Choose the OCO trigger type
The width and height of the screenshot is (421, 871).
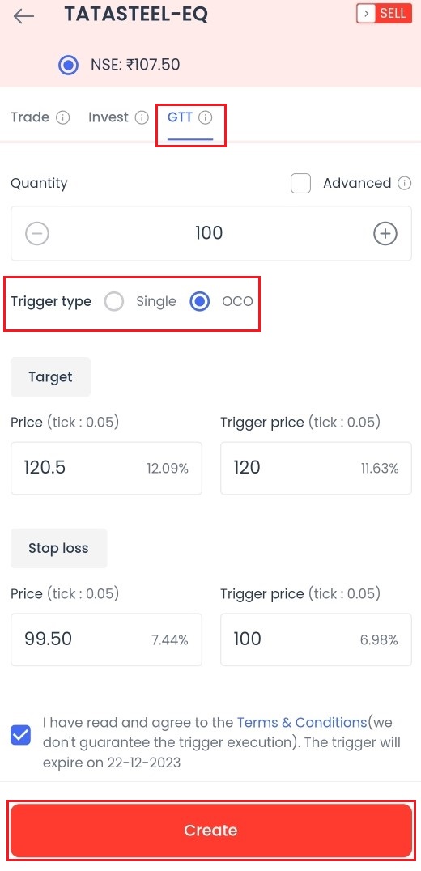tap(199, 302)
